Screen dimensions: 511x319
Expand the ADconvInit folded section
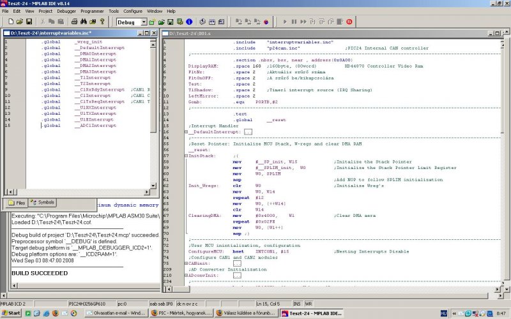[186, 275]
